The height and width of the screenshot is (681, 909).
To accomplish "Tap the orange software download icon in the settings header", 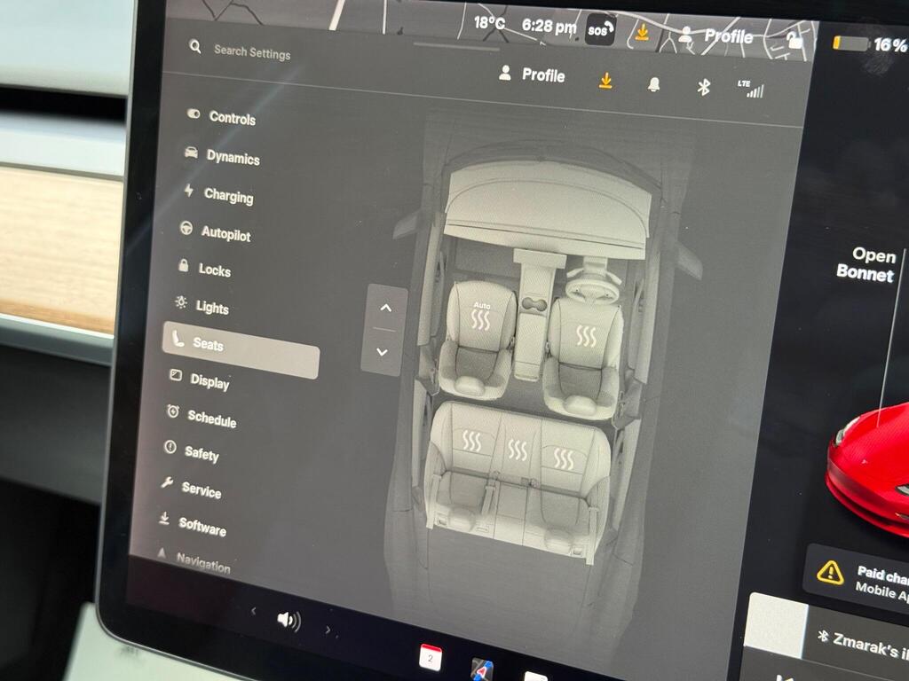I will 605,81.
